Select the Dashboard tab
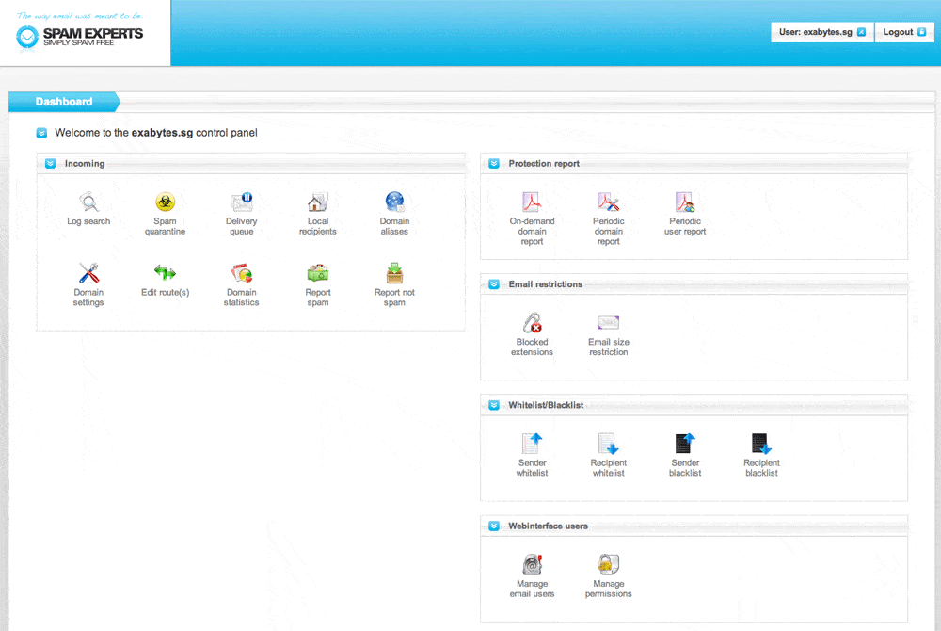This screenshot has height=631, width=941. [64, 102]
